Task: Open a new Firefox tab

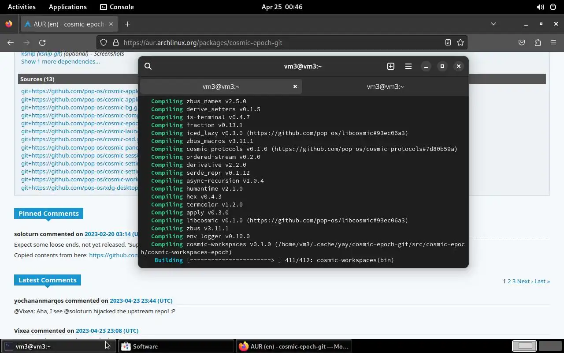Action: [x=128, y=24]
